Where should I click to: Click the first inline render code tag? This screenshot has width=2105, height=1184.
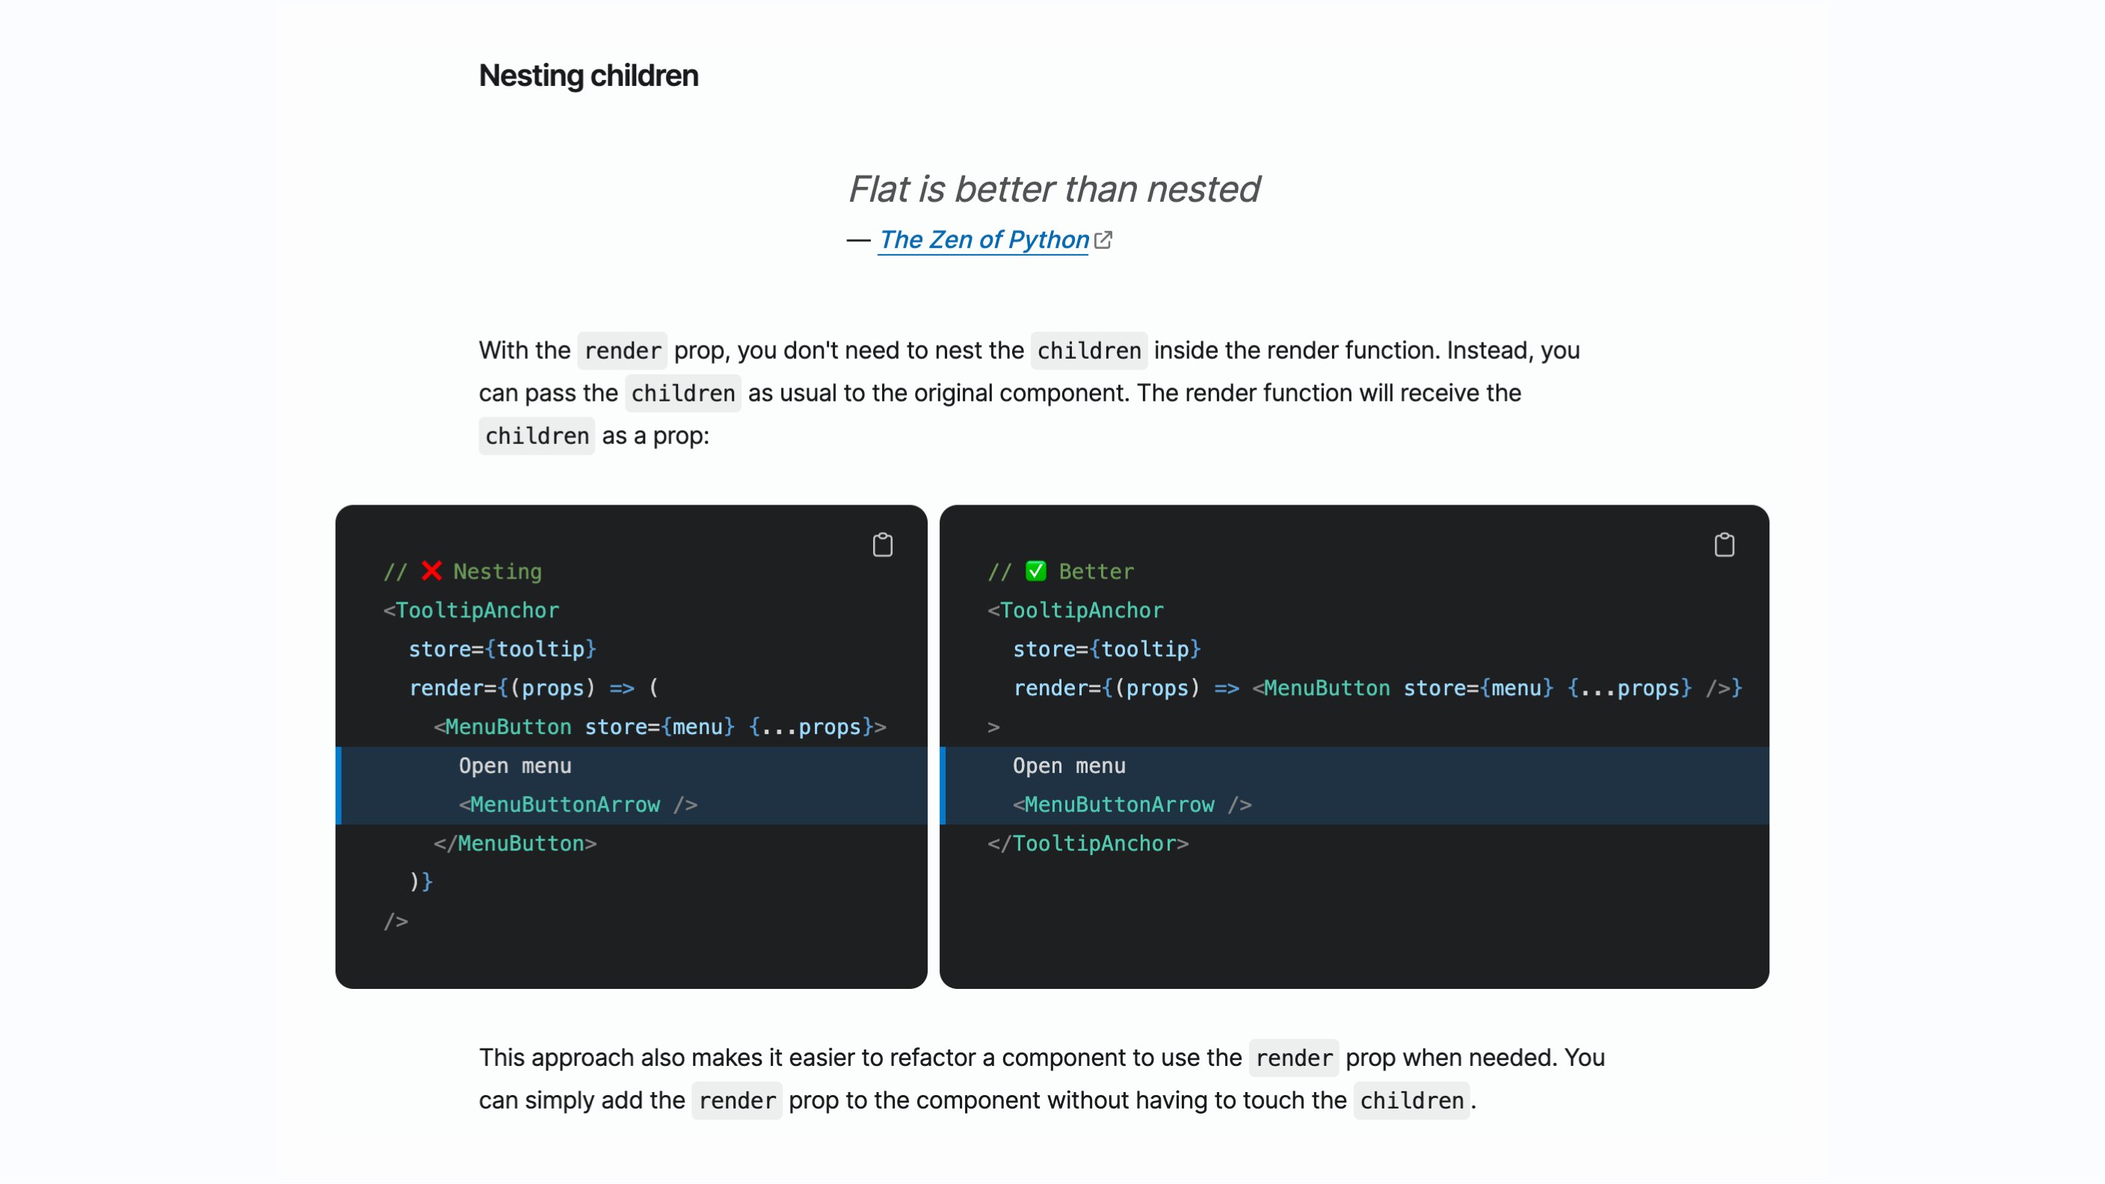pos(623,351)
